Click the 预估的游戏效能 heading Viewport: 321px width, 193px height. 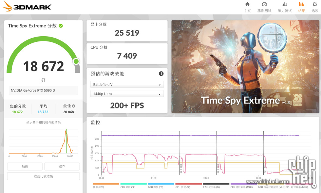click(107, 74)
